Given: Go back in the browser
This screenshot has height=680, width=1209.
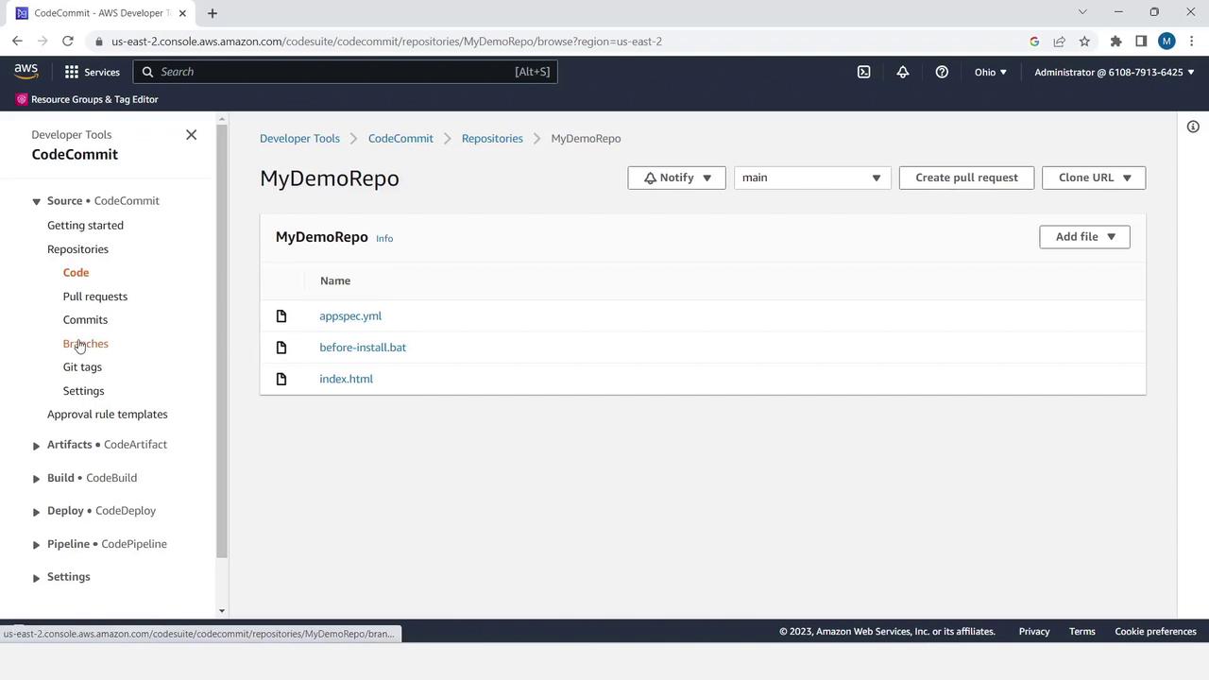Looking at the screenshot, I should (x=17, y=42).
